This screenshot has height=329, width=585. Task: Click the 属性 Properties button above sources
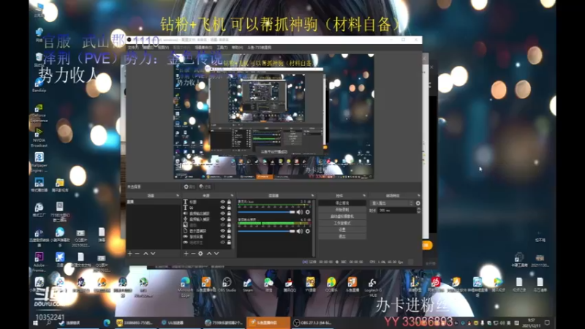pos(189,186)
